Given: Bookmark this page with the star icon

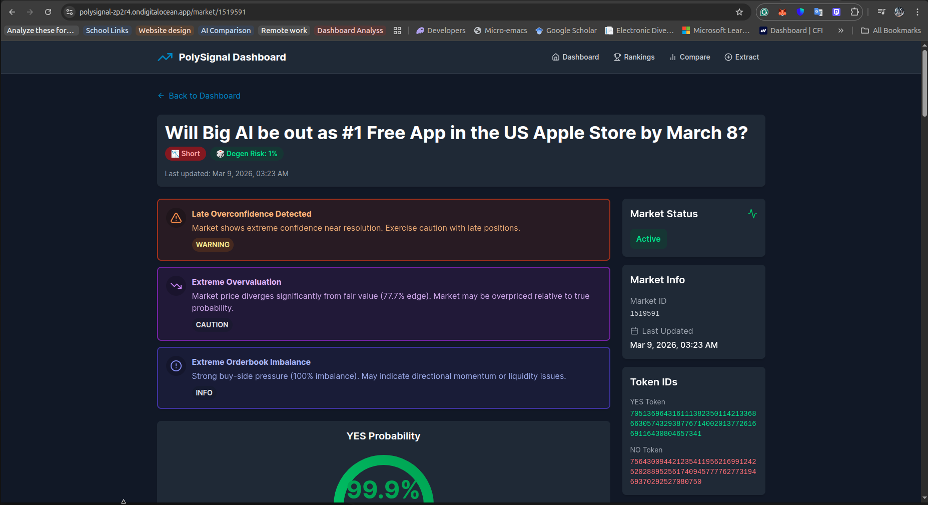Looking at the screenshot, I should tap(739, 12).
